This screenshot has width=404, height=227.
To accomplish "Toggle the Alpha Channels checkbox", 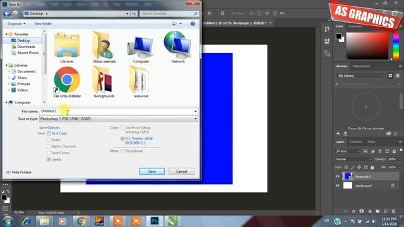I will (49, 146).
